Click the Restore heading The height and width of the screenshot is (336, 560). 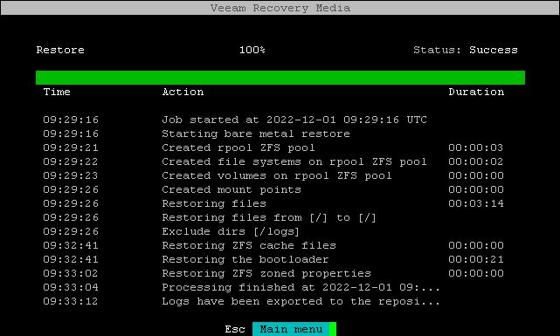60,50
